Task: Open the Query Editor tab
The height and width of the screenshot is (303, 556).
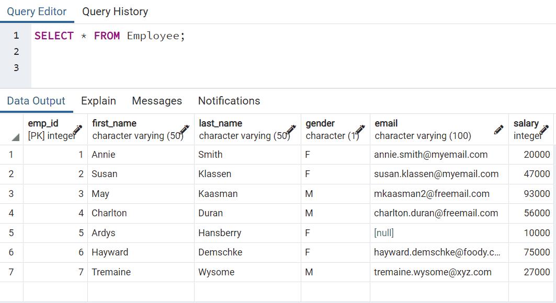Action: click(37, 11)
